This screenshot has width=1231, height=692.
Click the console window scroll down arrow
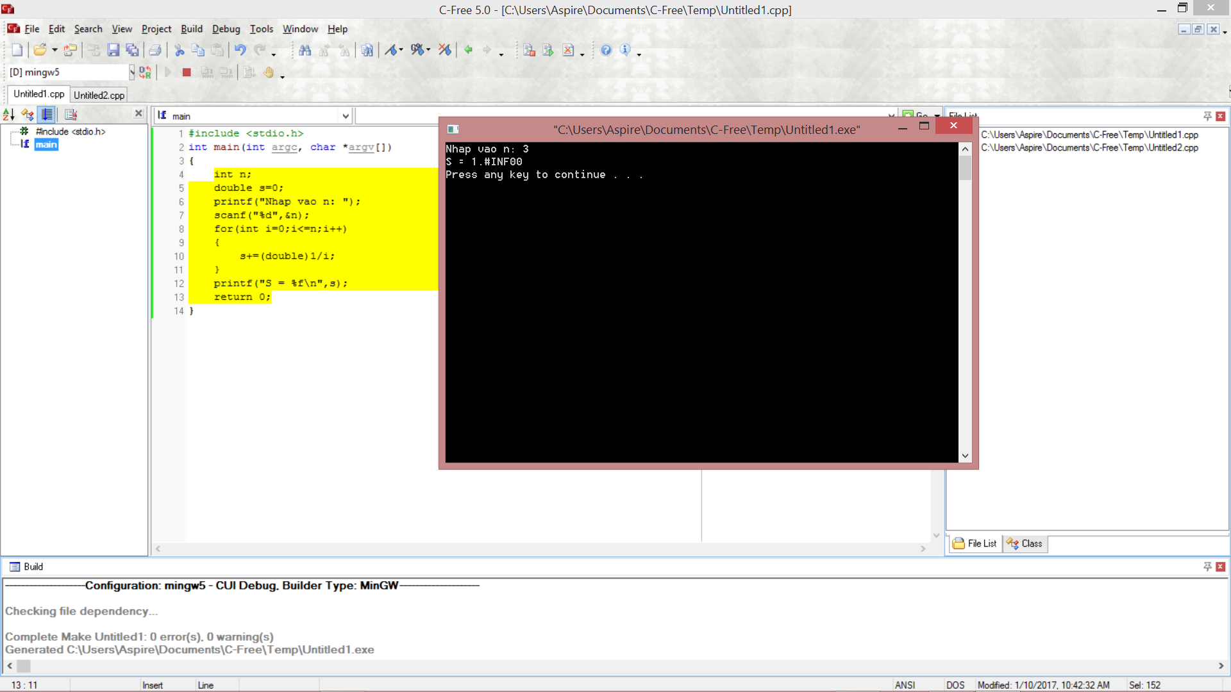[965, 456]
